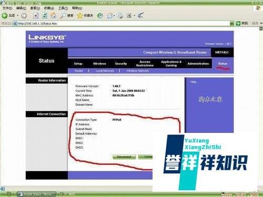This screenshot has width=263, height=197.
Task: Click the Current Time value text
Action: pyautogui.click(x=128, y=91)
